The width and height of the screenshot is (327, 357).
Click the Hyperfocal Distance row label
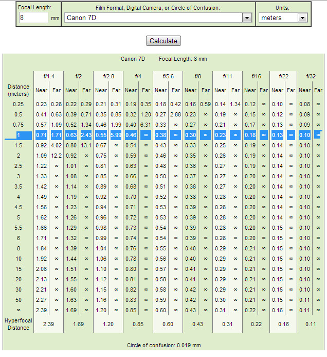point(18,324)
